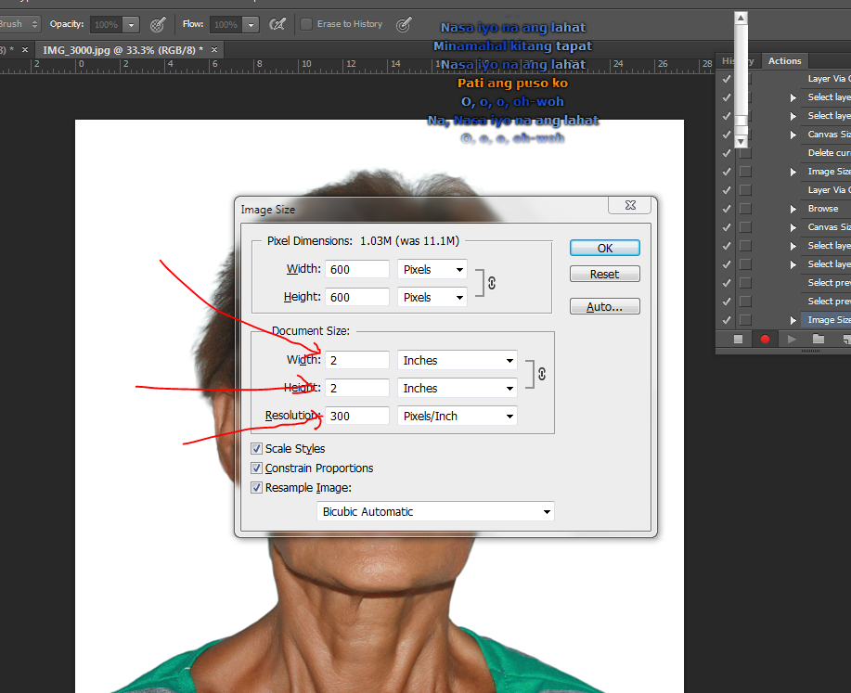Expand the highlighted Image Size step
The width and height of the screenshot is (851, 693).
[x=793, y=320]
